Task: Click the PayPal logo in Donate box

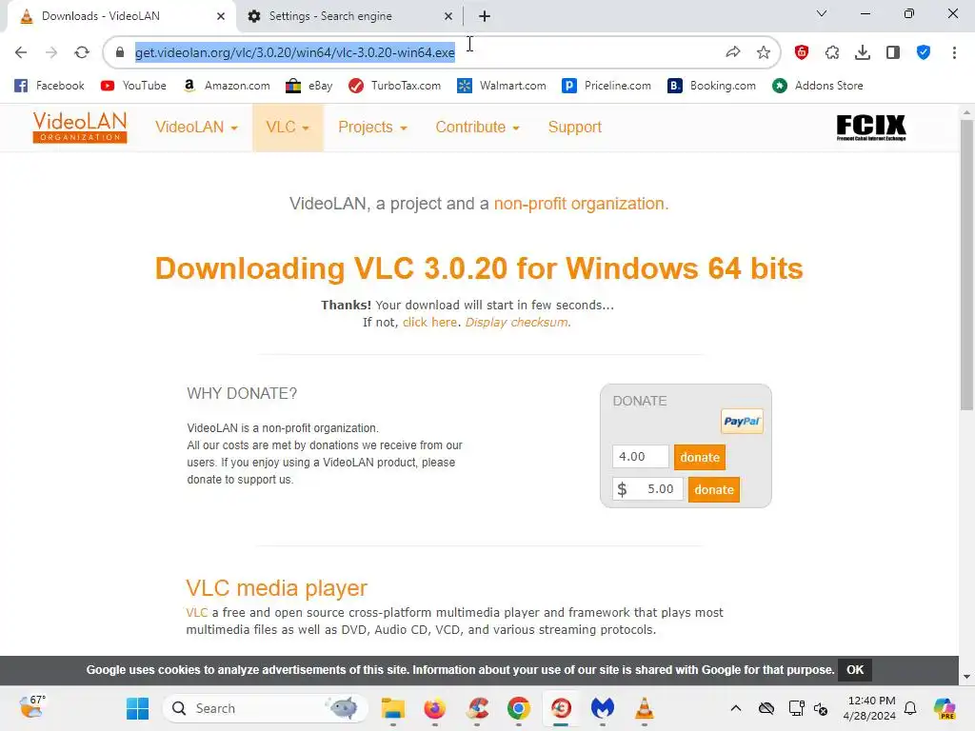Action: coord(742,421)
